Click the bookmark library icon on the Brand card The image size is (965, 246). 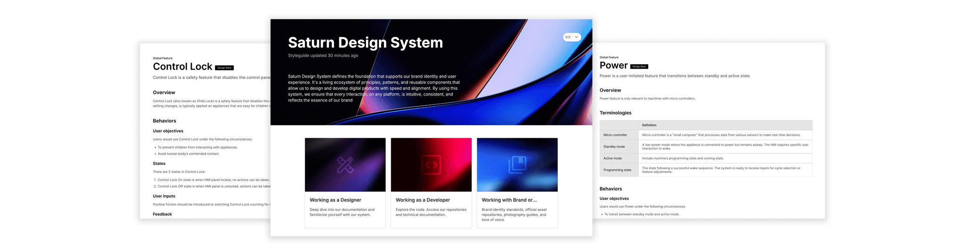[517, 165]
